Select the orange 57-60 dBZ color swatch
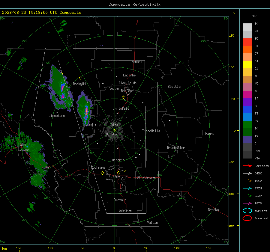This screenshot has height=252, width=270. 247,50
